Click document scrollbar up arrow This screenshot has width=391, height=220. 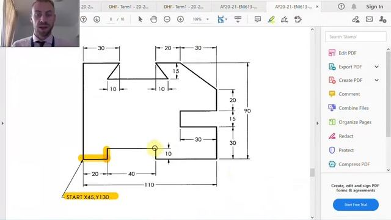pos(312,29)
